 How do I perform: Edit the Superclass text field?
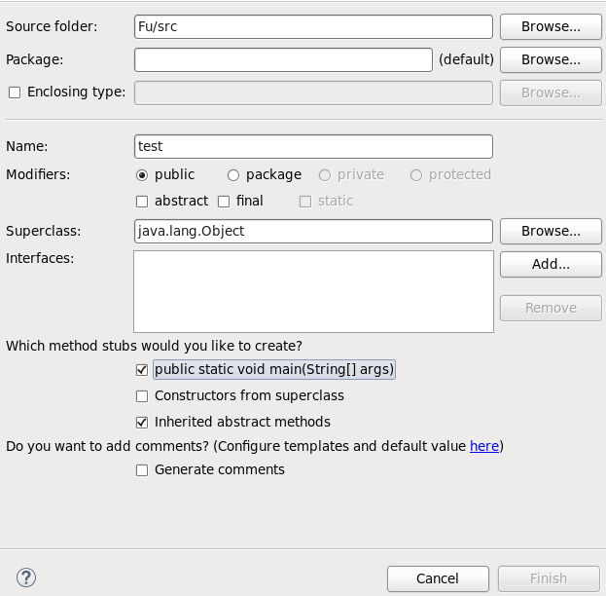click(313, 231)
